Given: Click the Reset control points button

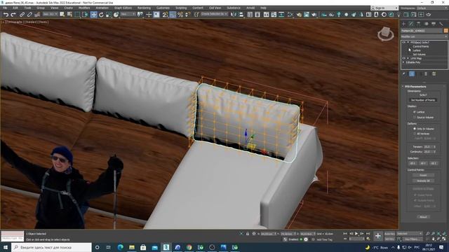Looking at the screenshot, I should coord(423,175).
